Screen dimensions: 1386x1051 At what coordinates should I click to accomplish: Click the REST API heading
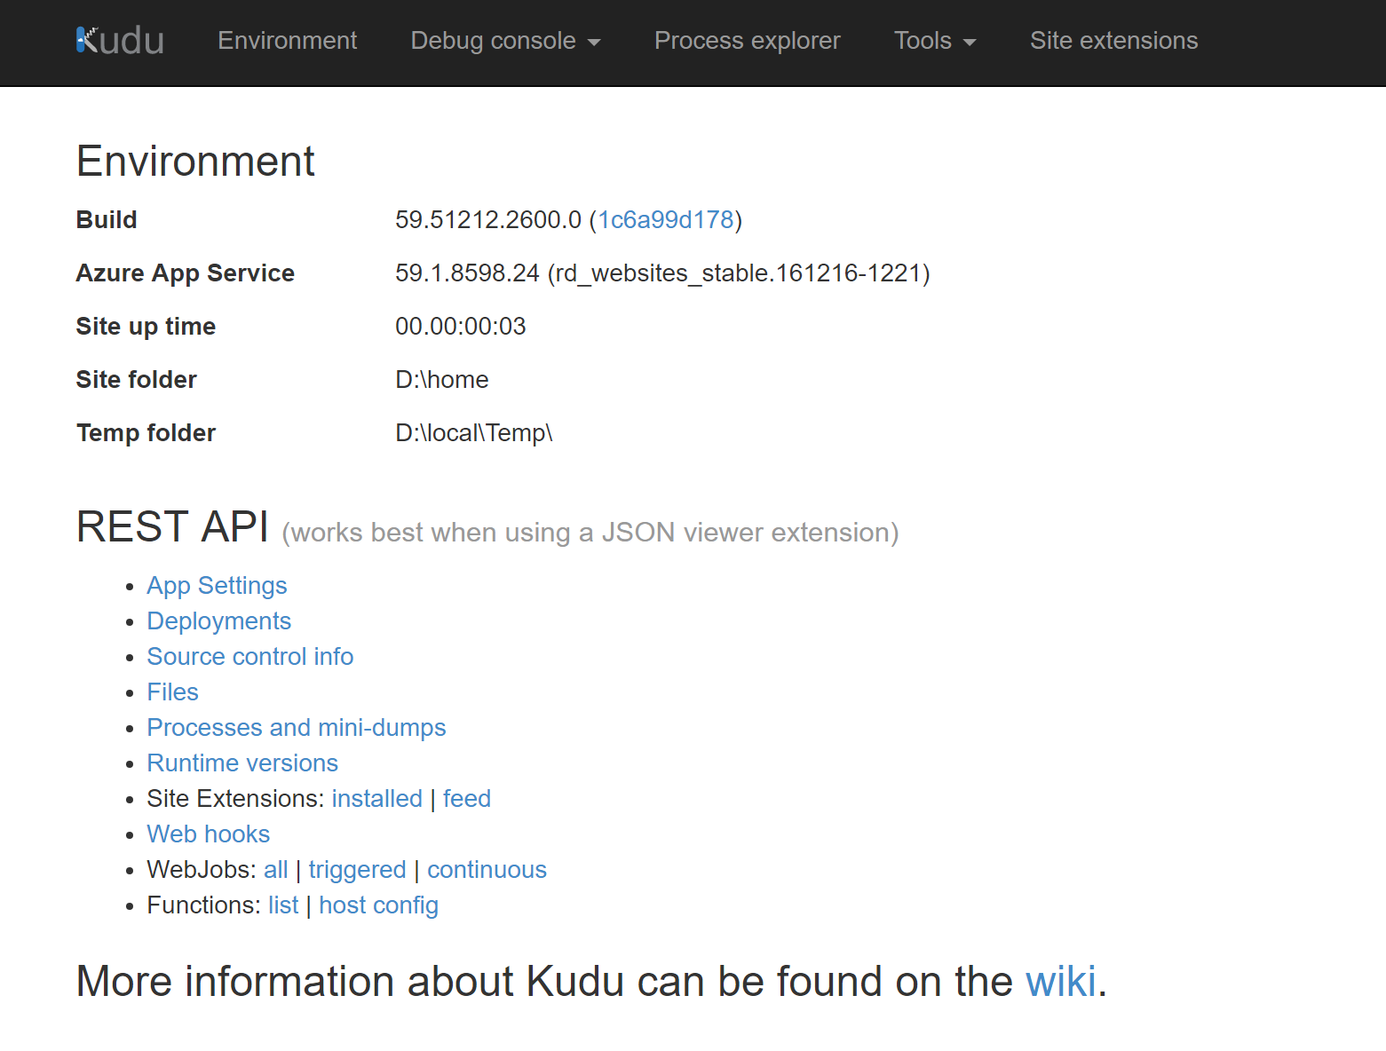[x=172, y=526]
